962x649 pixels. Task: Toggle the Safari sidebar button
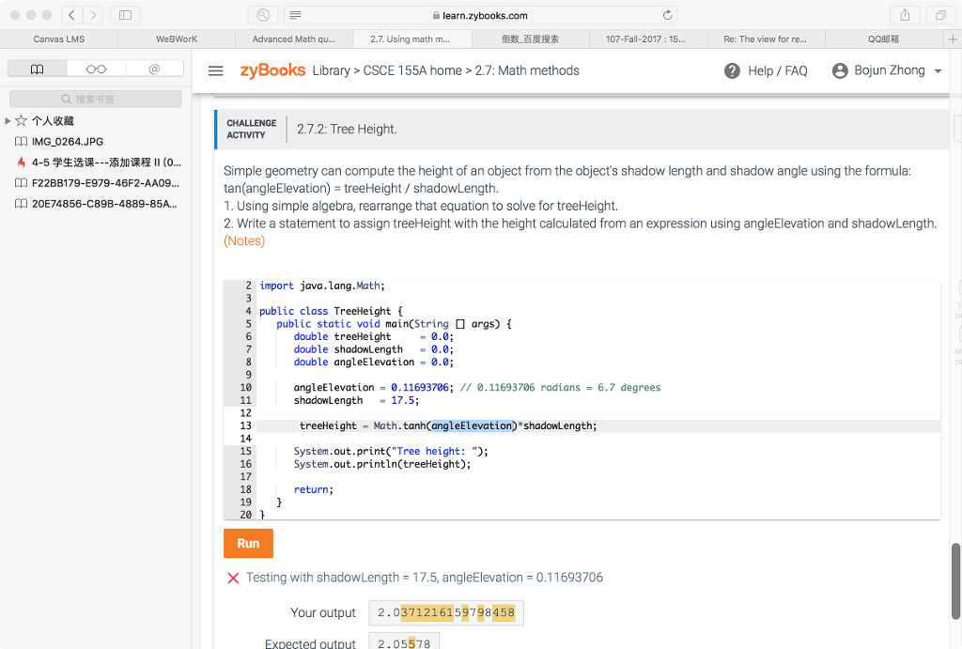coord(125,15)
